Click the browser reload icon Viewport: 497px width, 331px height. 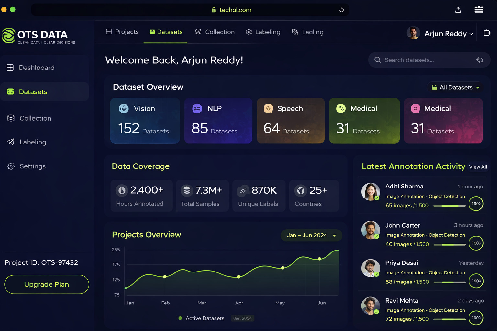[341, 10]
